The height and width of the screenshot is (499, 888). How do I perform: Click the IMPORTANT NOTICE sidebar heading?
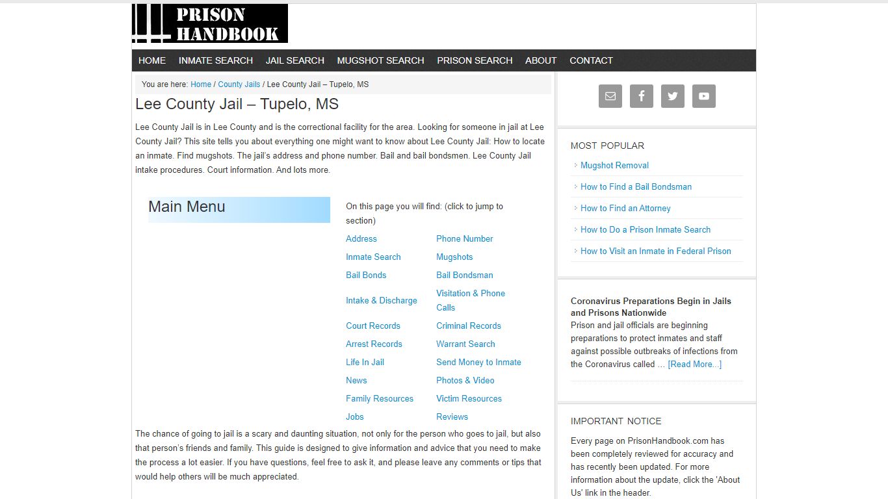(616, 421)
